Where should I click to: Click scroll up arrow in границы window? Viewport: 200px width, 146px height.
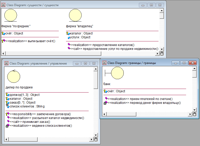(x=194, y=69)
